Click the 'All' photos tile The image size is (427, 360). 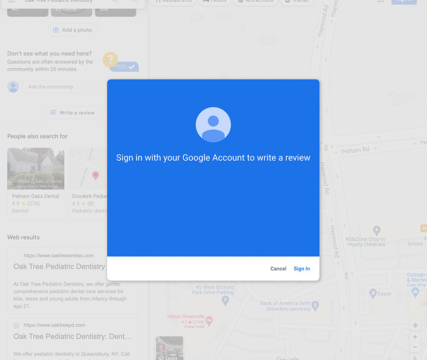(x=28, y=11)
